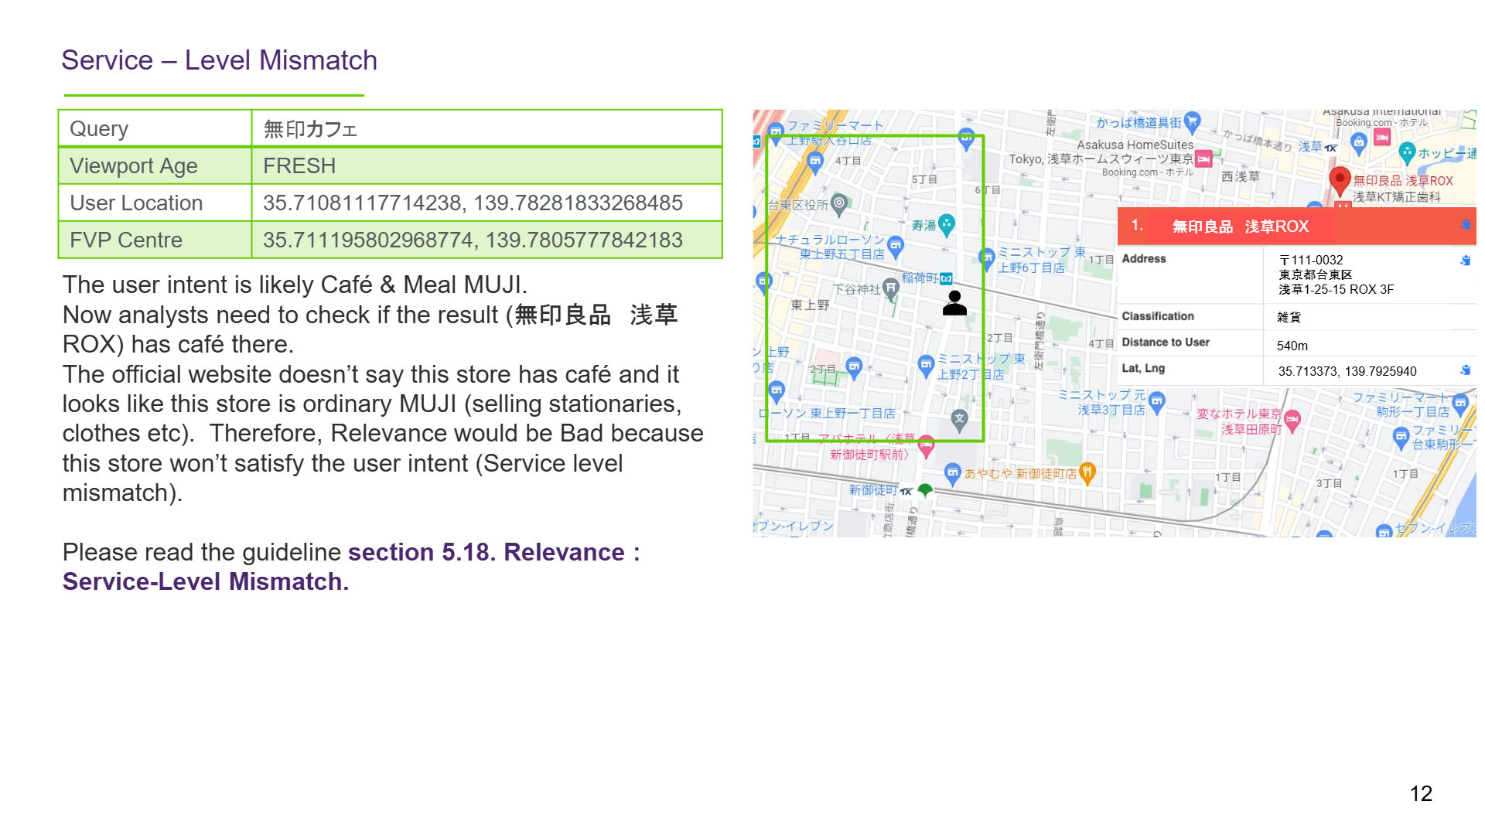Select the Query value 無印カフェ
The image size is (1485, 835).
pos(310,129)
